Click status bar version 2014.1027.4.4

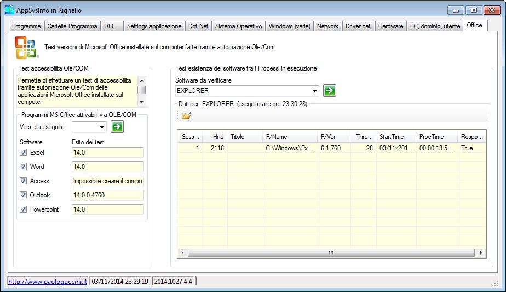click(173, 282)
